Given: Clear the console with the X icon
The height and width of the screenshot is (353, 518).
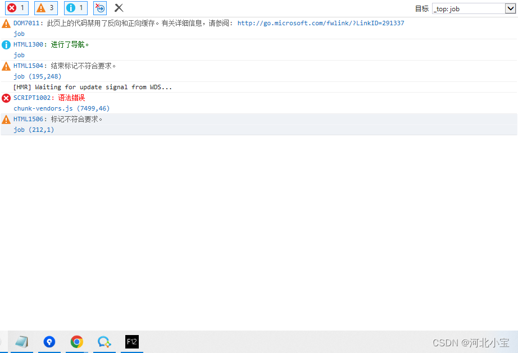Looking at the screenshot, I should tap(118, 8).
